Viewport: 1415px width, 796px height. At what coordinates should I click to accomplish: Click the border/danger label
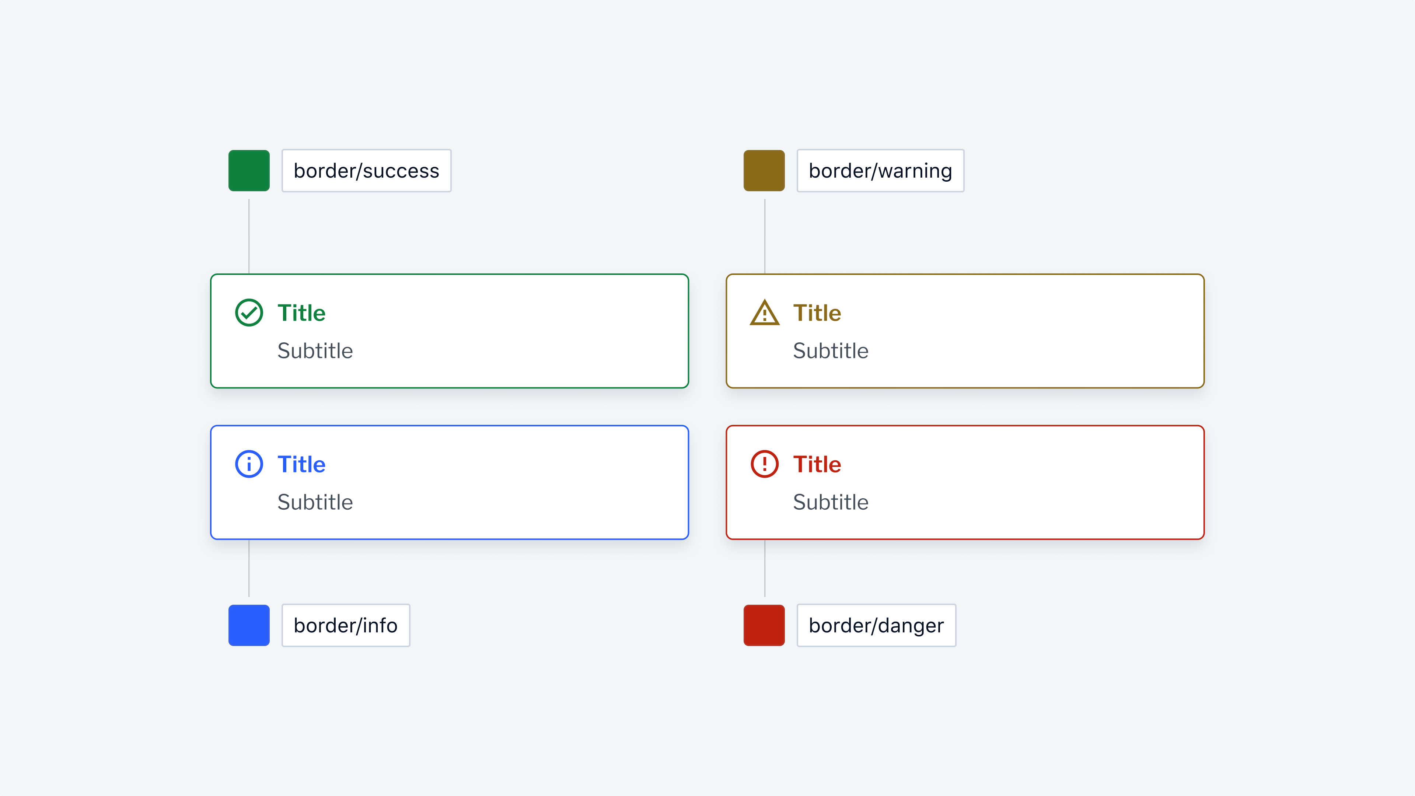click(x=876, y=625)
